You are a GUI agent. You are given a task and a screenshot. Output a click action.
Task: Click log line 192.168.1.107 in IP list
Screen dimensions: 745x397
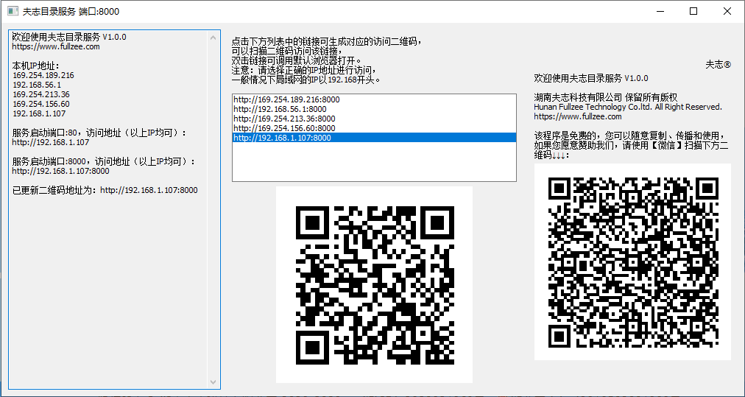(x=39, y=113)
